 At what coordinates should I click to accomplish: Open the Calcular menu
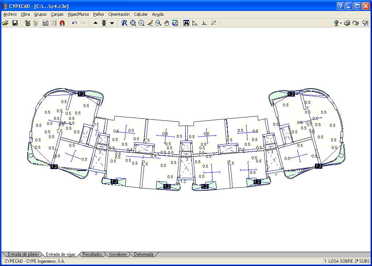141,14
